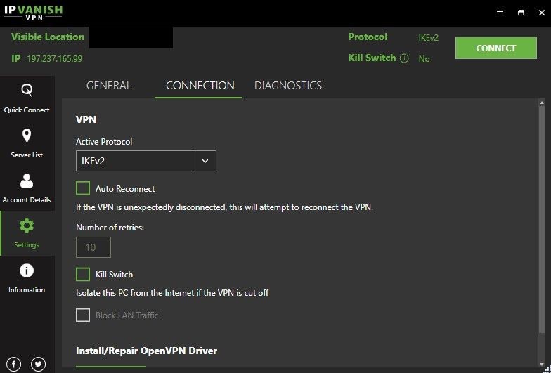
Task: Click the settings vertical scrollbar
Action: coord(541,218)
